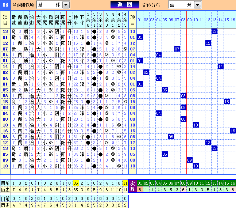The image size is (236, 208).
Task: Click the left 项目 value 07
Action: click(5, 49)
